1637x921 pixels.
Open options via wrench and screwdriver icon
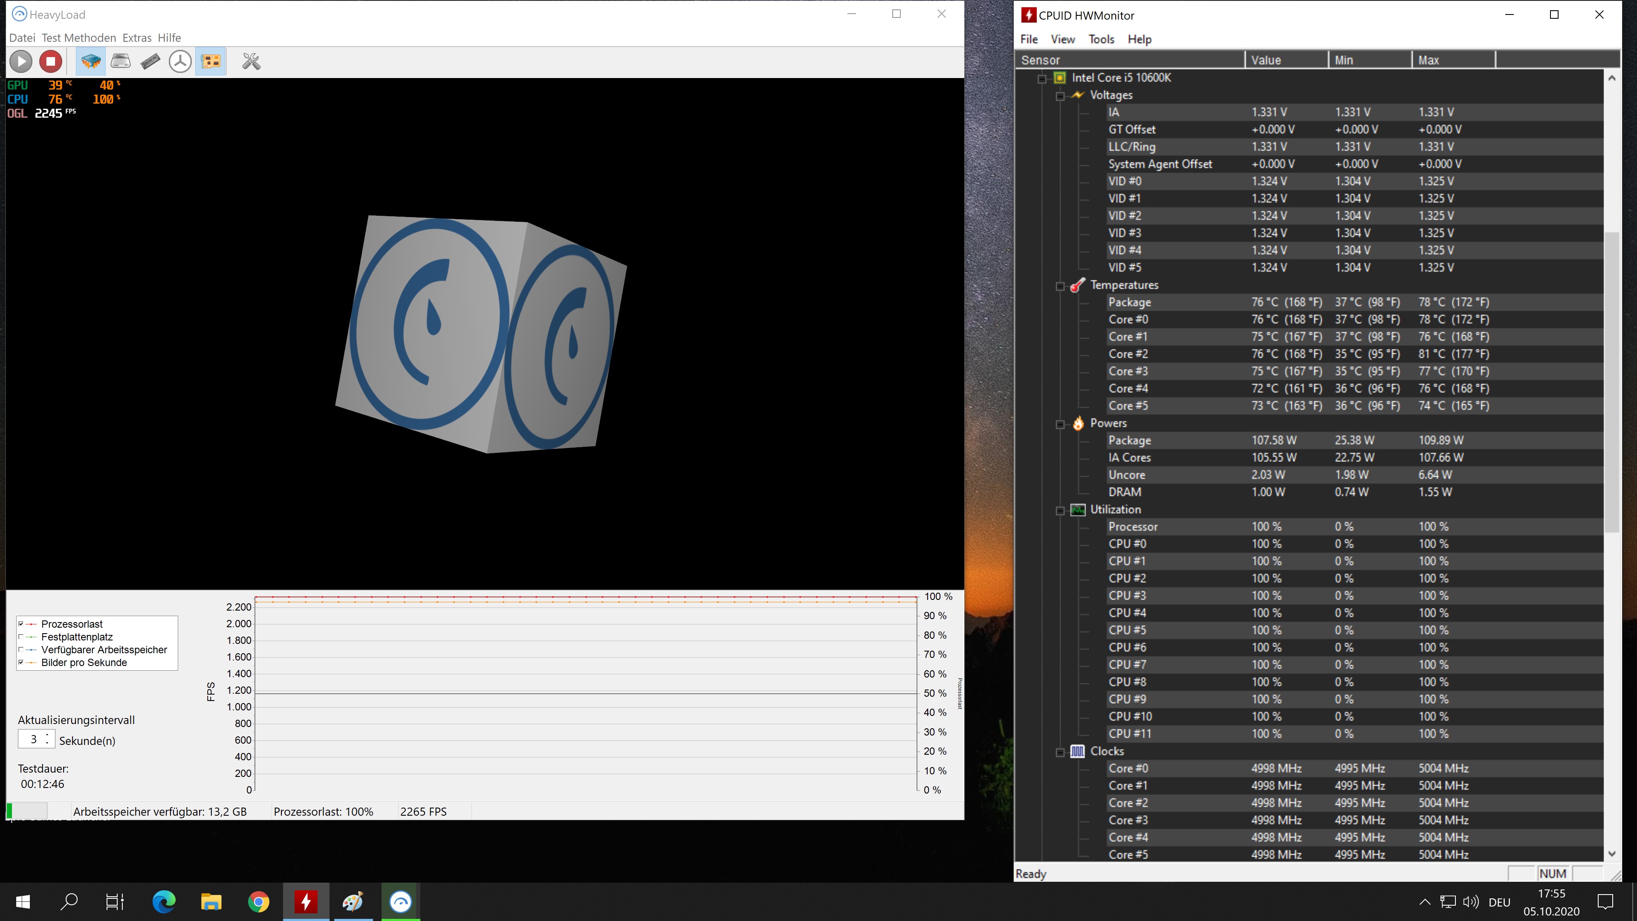pos(251,62)
